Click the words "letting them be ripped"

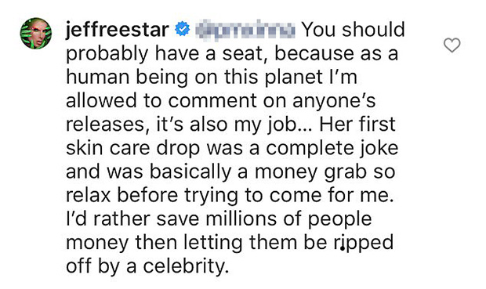(x=288, y=243)
